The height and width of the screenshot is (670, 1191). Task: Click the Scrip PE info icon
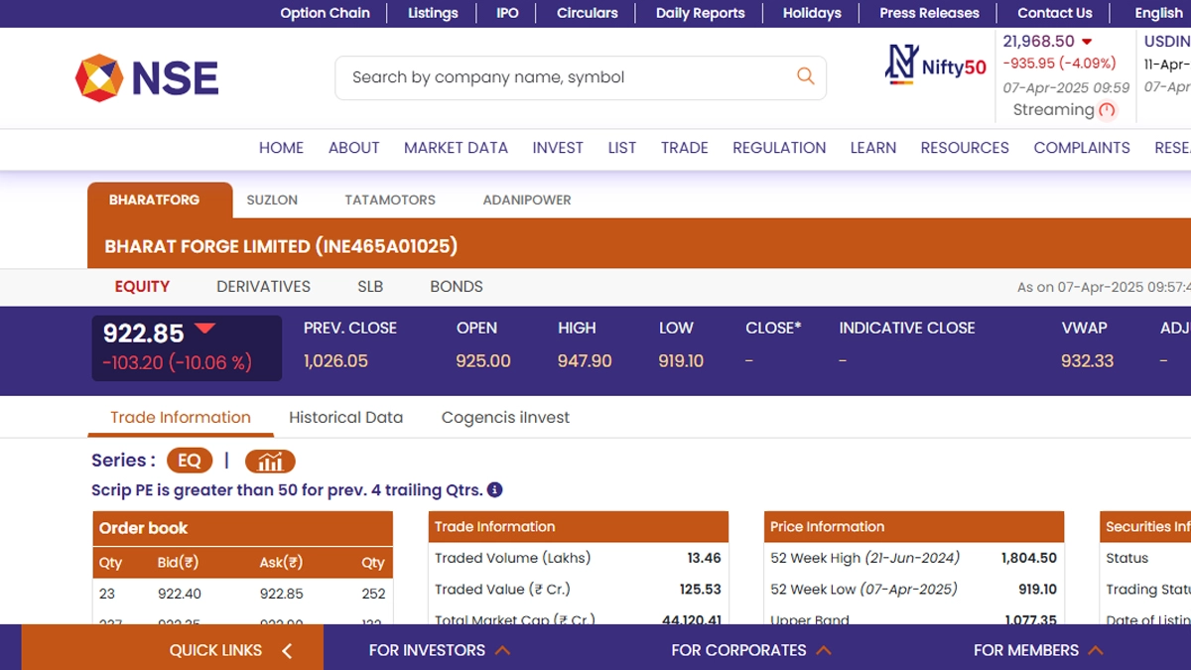pos(495,489)
